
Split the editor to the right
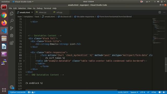(159, 12)
